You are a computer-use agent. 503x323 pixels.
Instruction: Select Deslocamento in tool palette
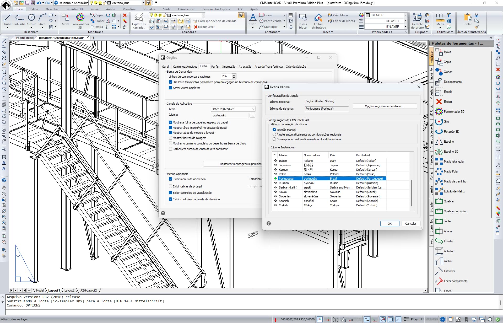coord(448,82)
